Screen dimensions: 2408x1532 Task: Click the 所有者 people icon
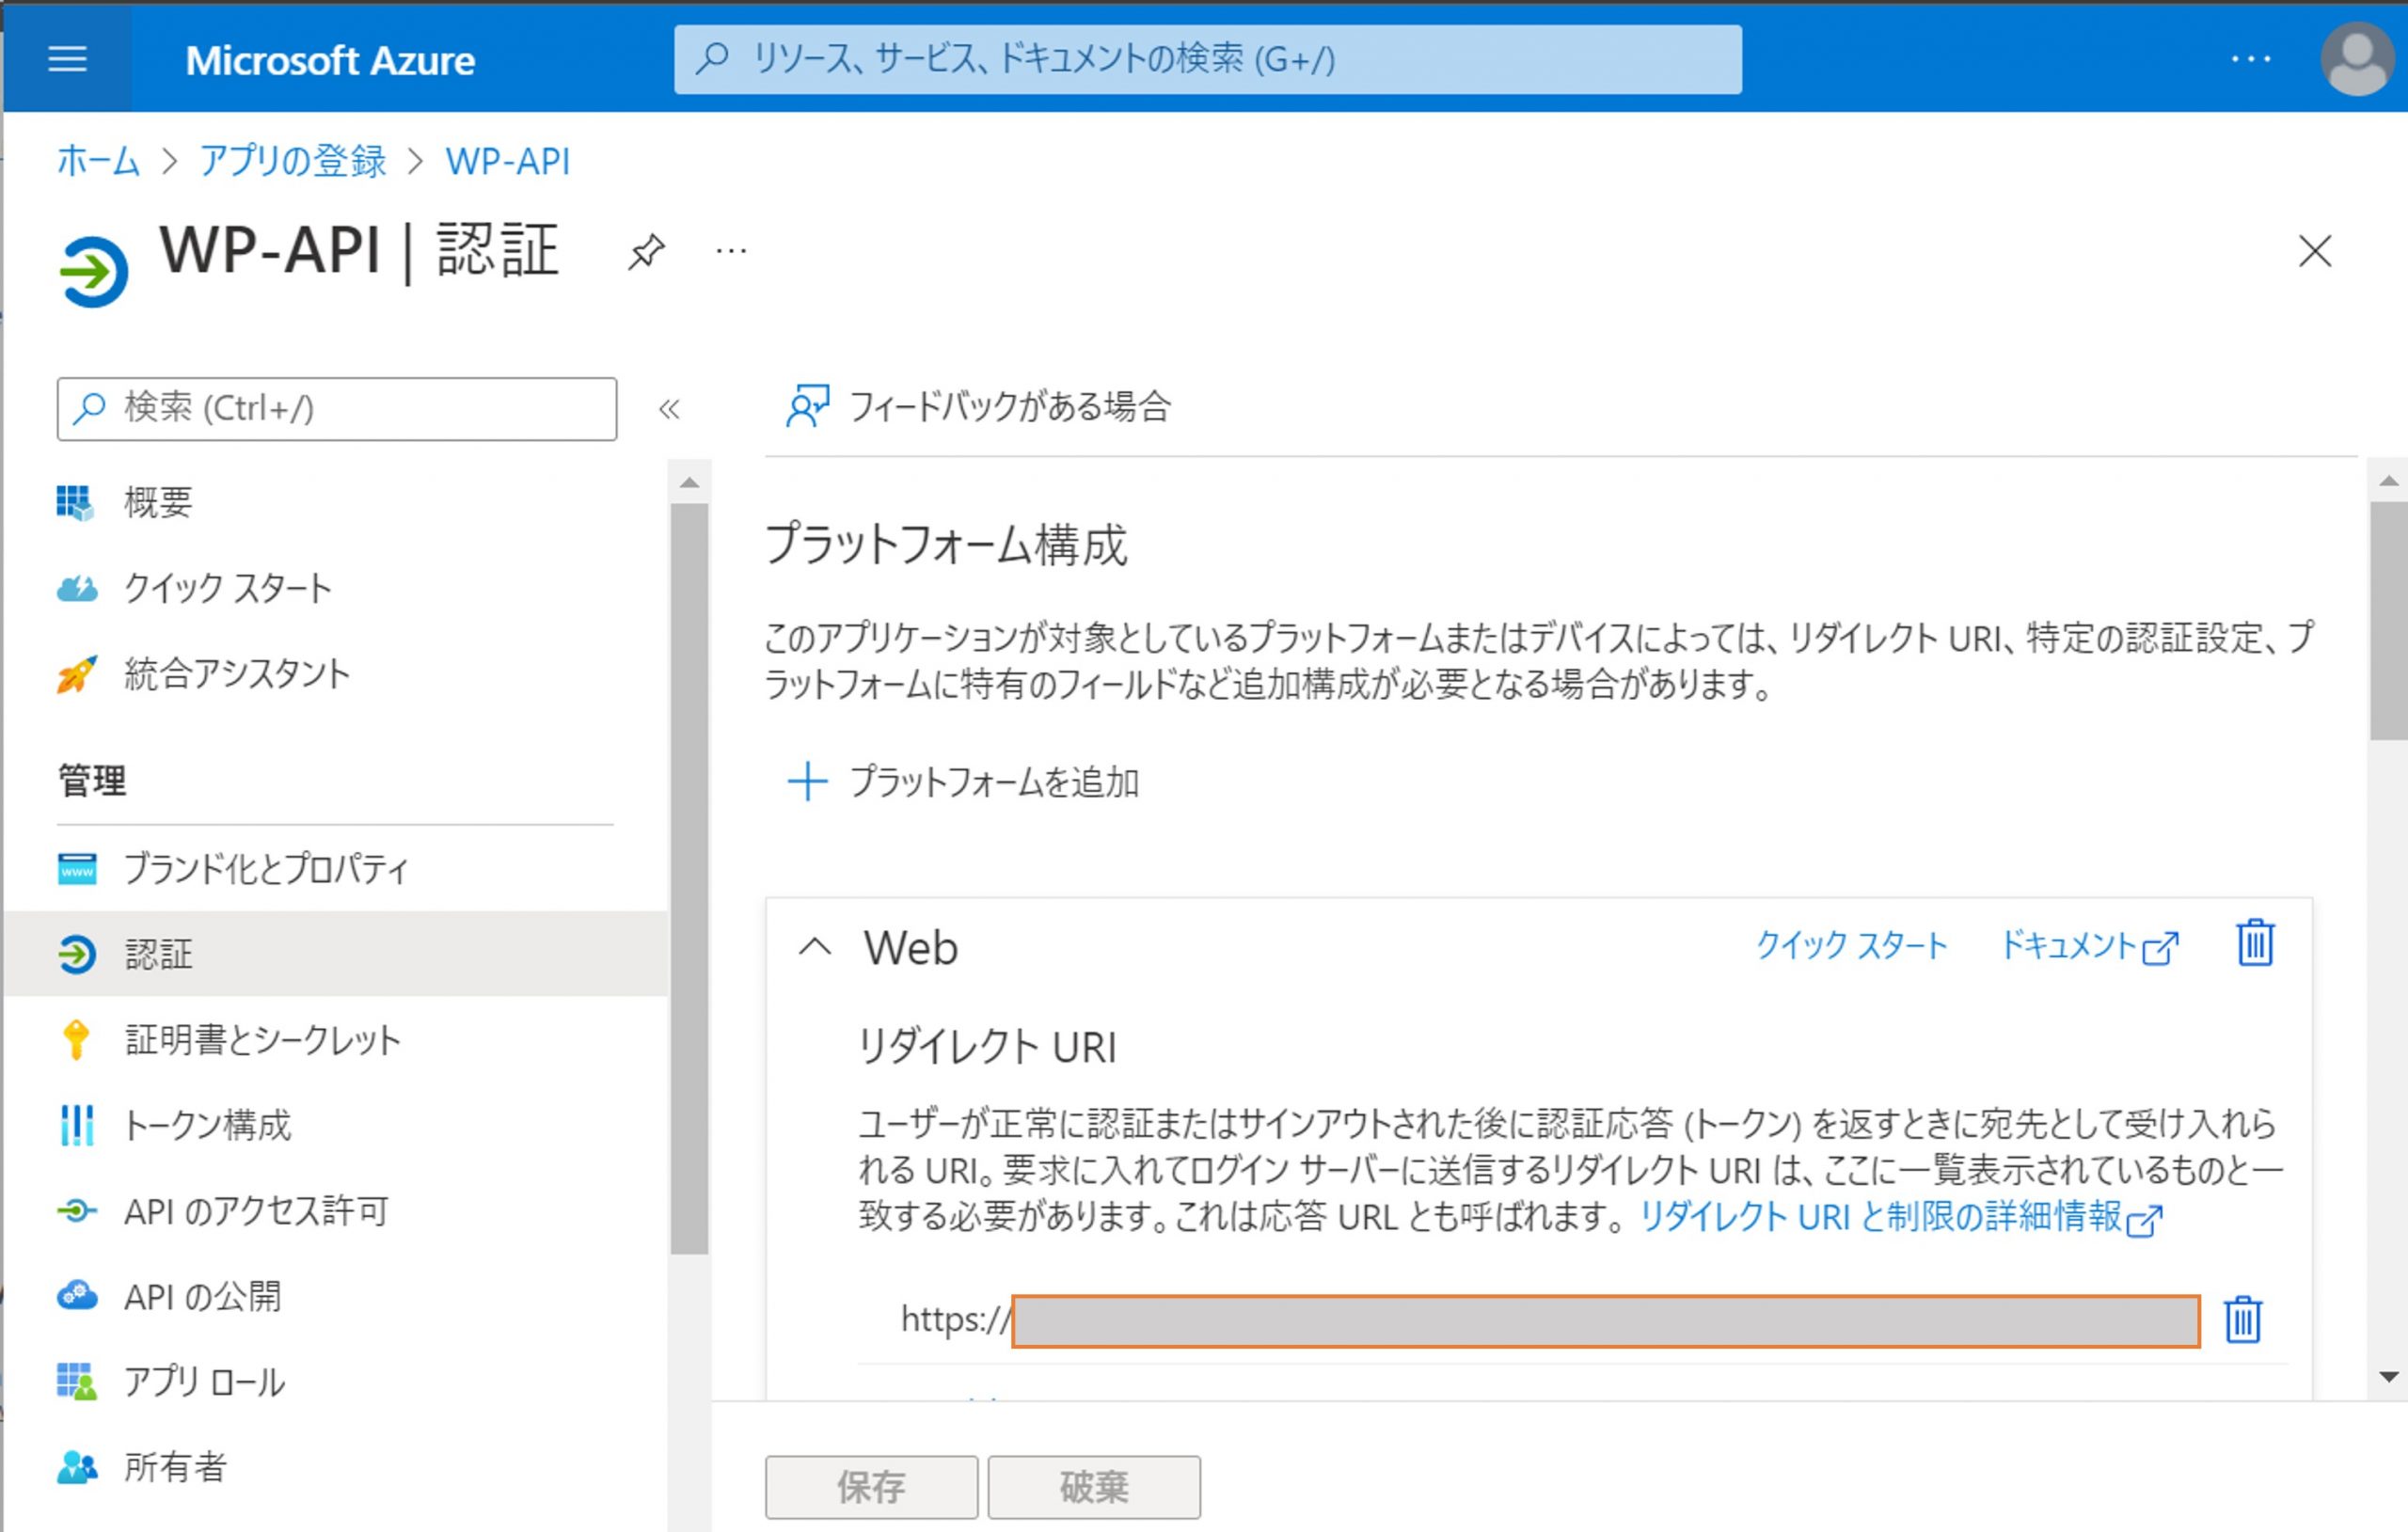tap(77, 1467)
